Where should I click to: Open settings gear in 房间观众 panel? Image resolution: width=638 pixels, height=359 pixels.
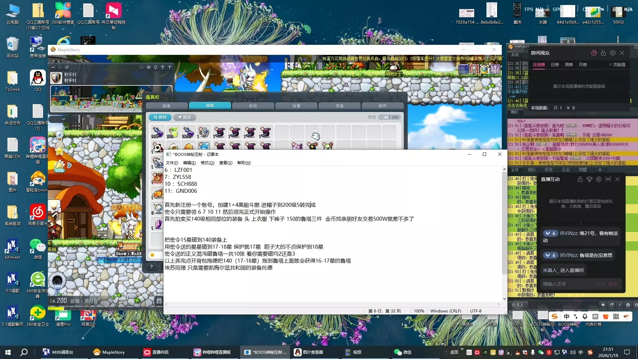pos(613,53)
